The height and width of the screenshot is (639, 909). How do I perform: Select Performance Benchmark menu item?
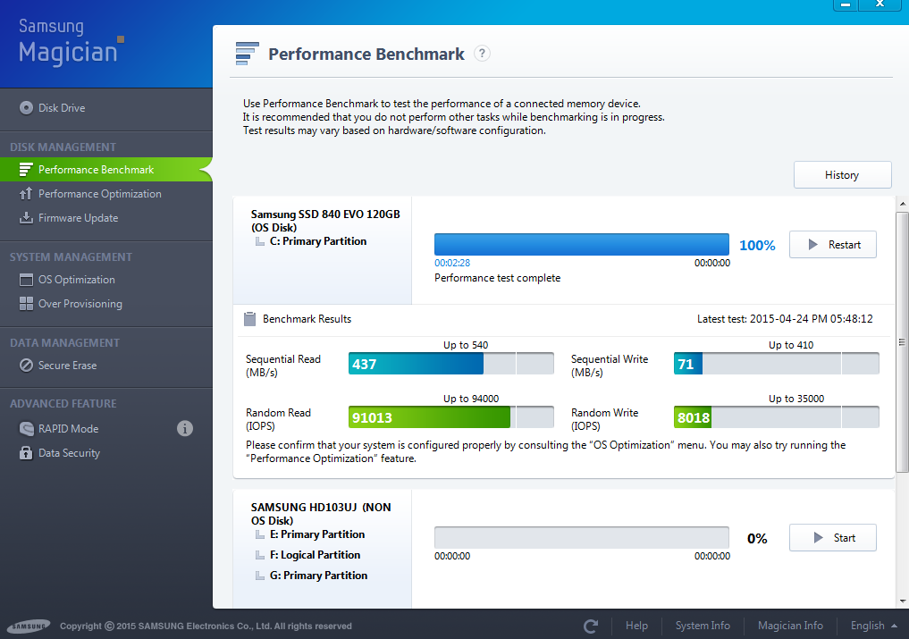point(106,169)
